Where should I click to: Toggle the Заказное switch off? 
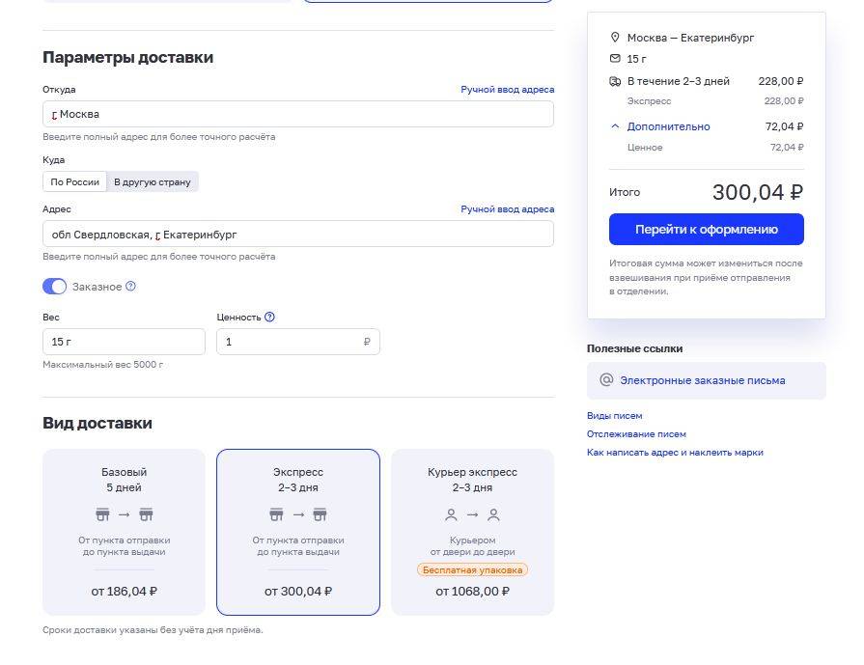(54, 287)
